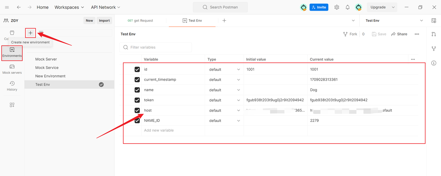
Task: Click the Save button
Action: 379,34
